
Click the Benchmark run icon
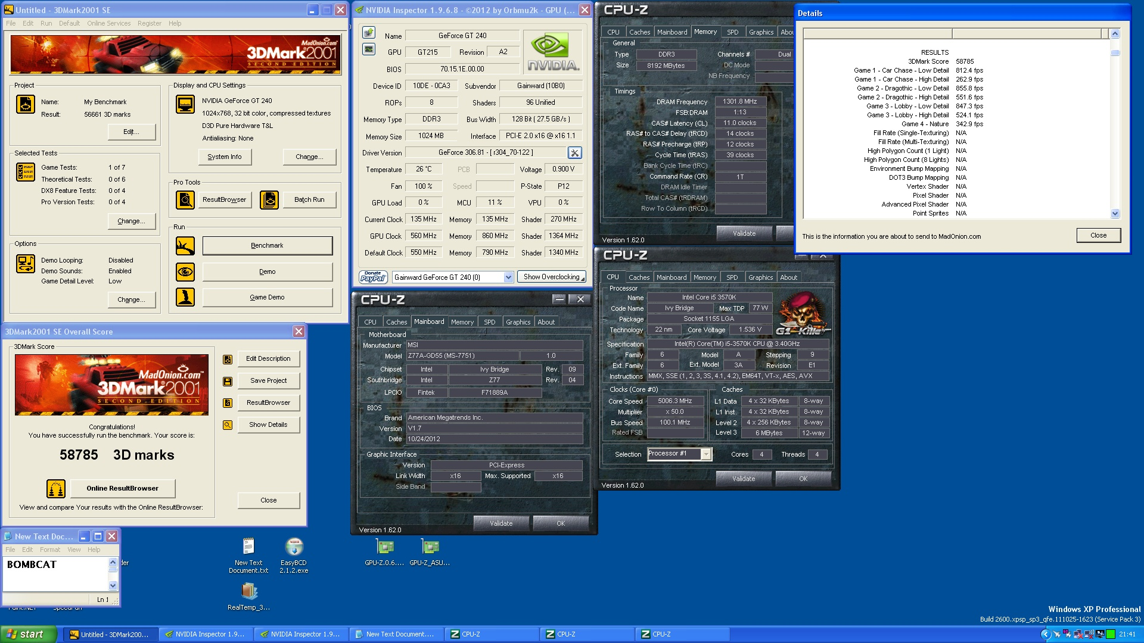click(x=185, y=246)
